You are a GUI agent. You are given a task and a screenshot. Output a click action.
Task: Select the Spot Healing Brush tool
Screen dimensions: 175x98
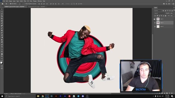tap(2, 26)
